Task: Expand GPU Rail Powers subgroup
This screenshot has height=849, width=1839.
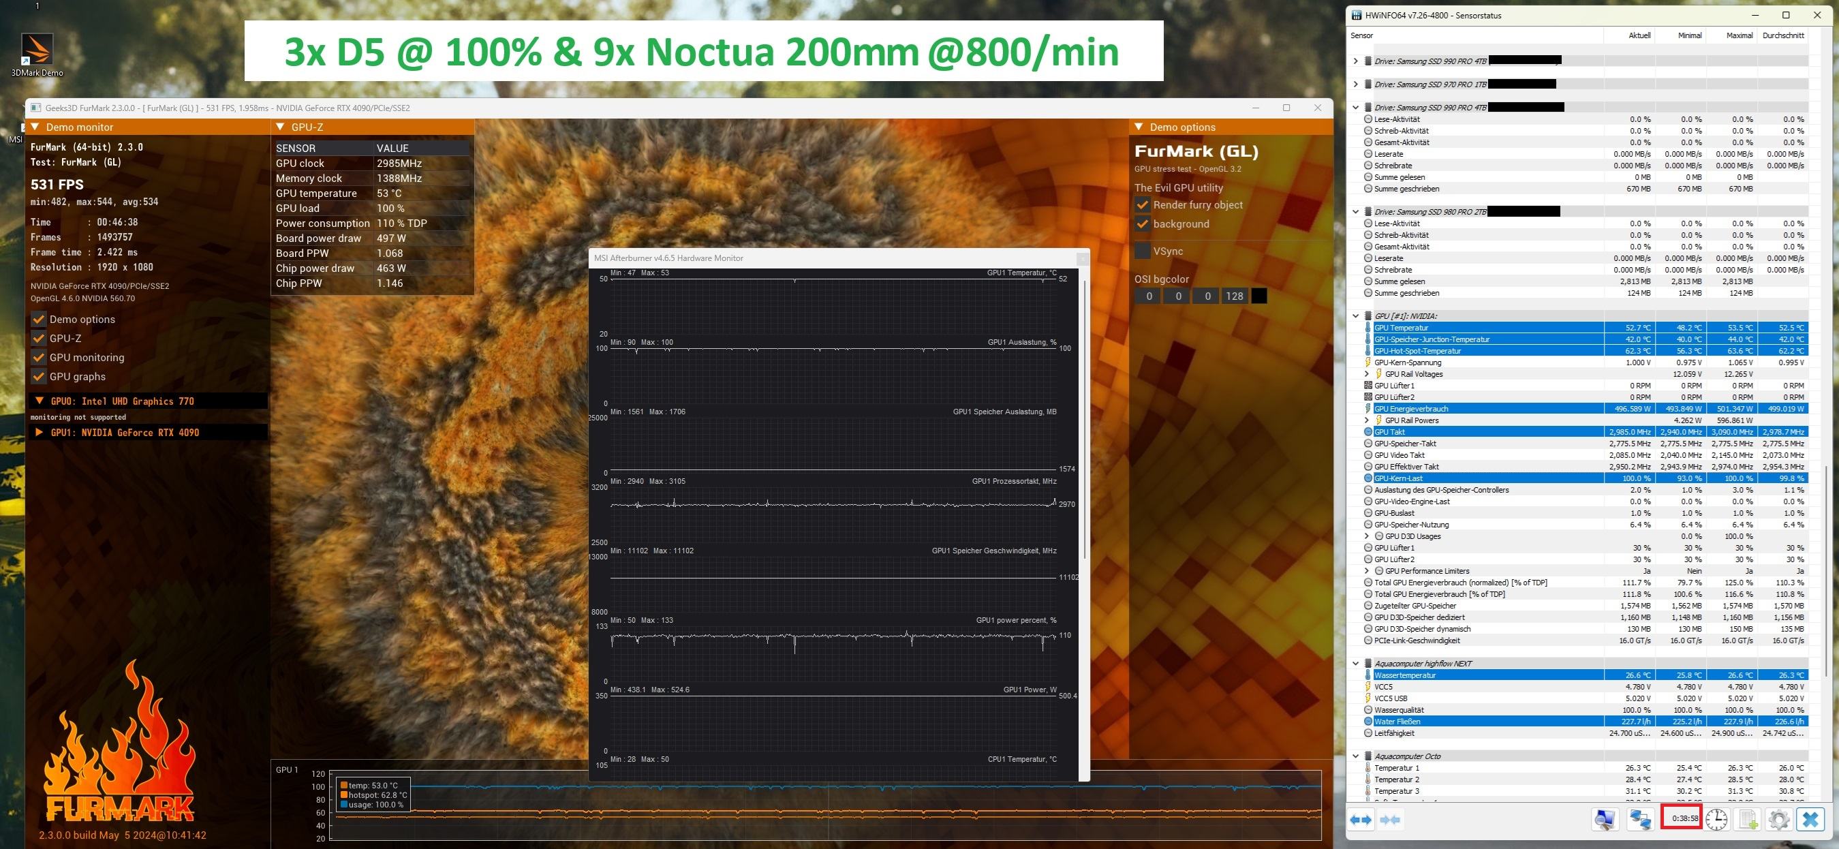Action: [x=1367, y=420]
